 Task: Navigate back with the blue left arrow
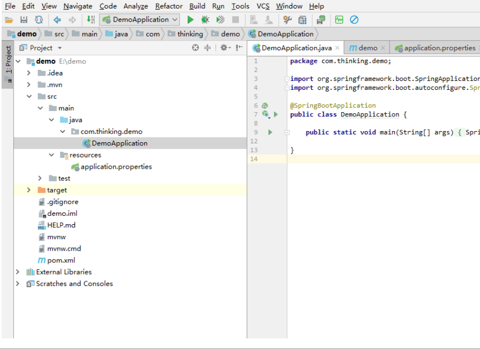(57, 20)
